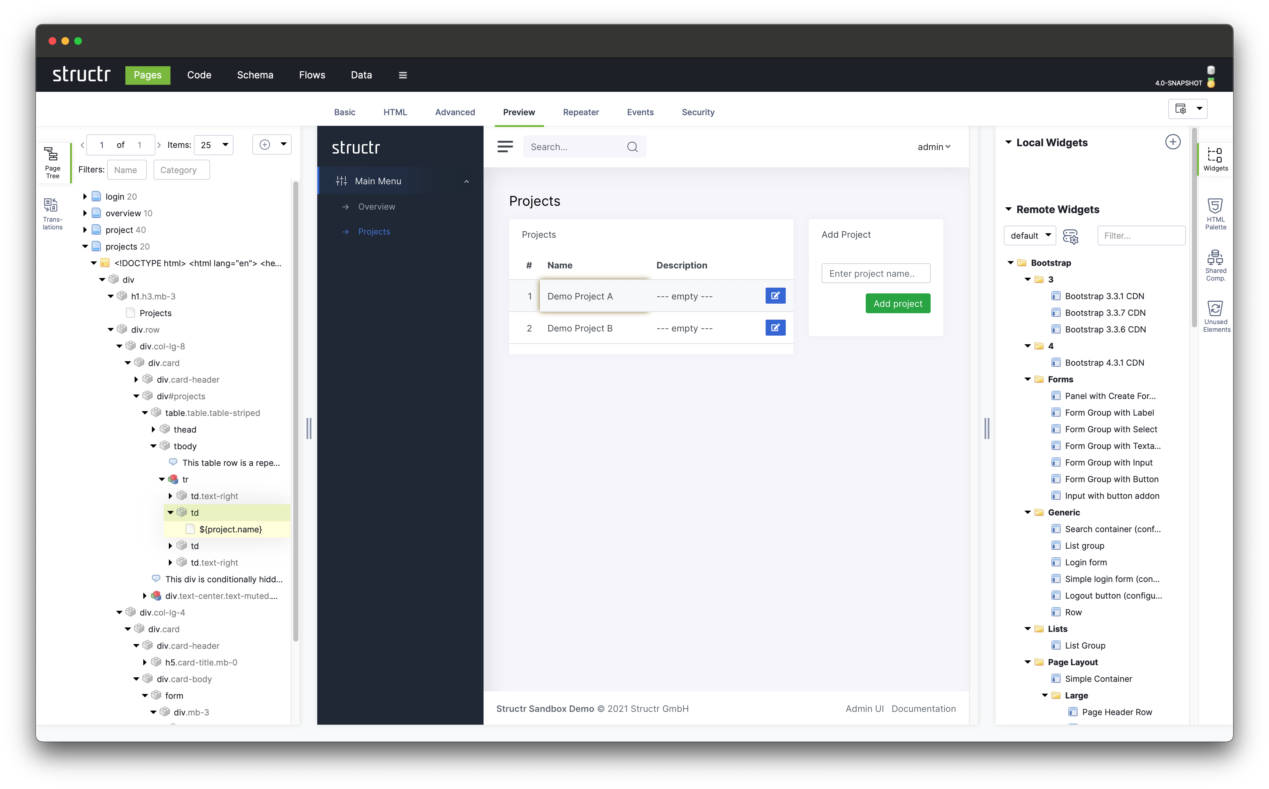Screen dimensions: 1269x789
Task: Click the Page Tree panel icon
Action: (52, 162)
